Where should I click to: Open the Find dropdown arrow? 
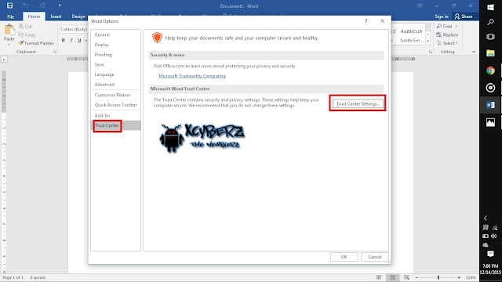tap(457, 26)
